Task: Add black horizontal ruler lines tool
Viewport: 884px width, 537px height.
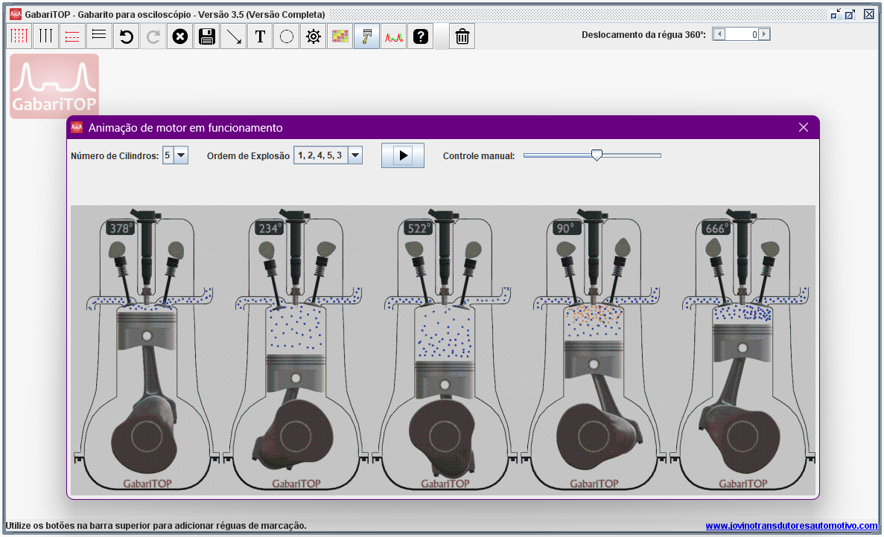Action: (99, 36)
